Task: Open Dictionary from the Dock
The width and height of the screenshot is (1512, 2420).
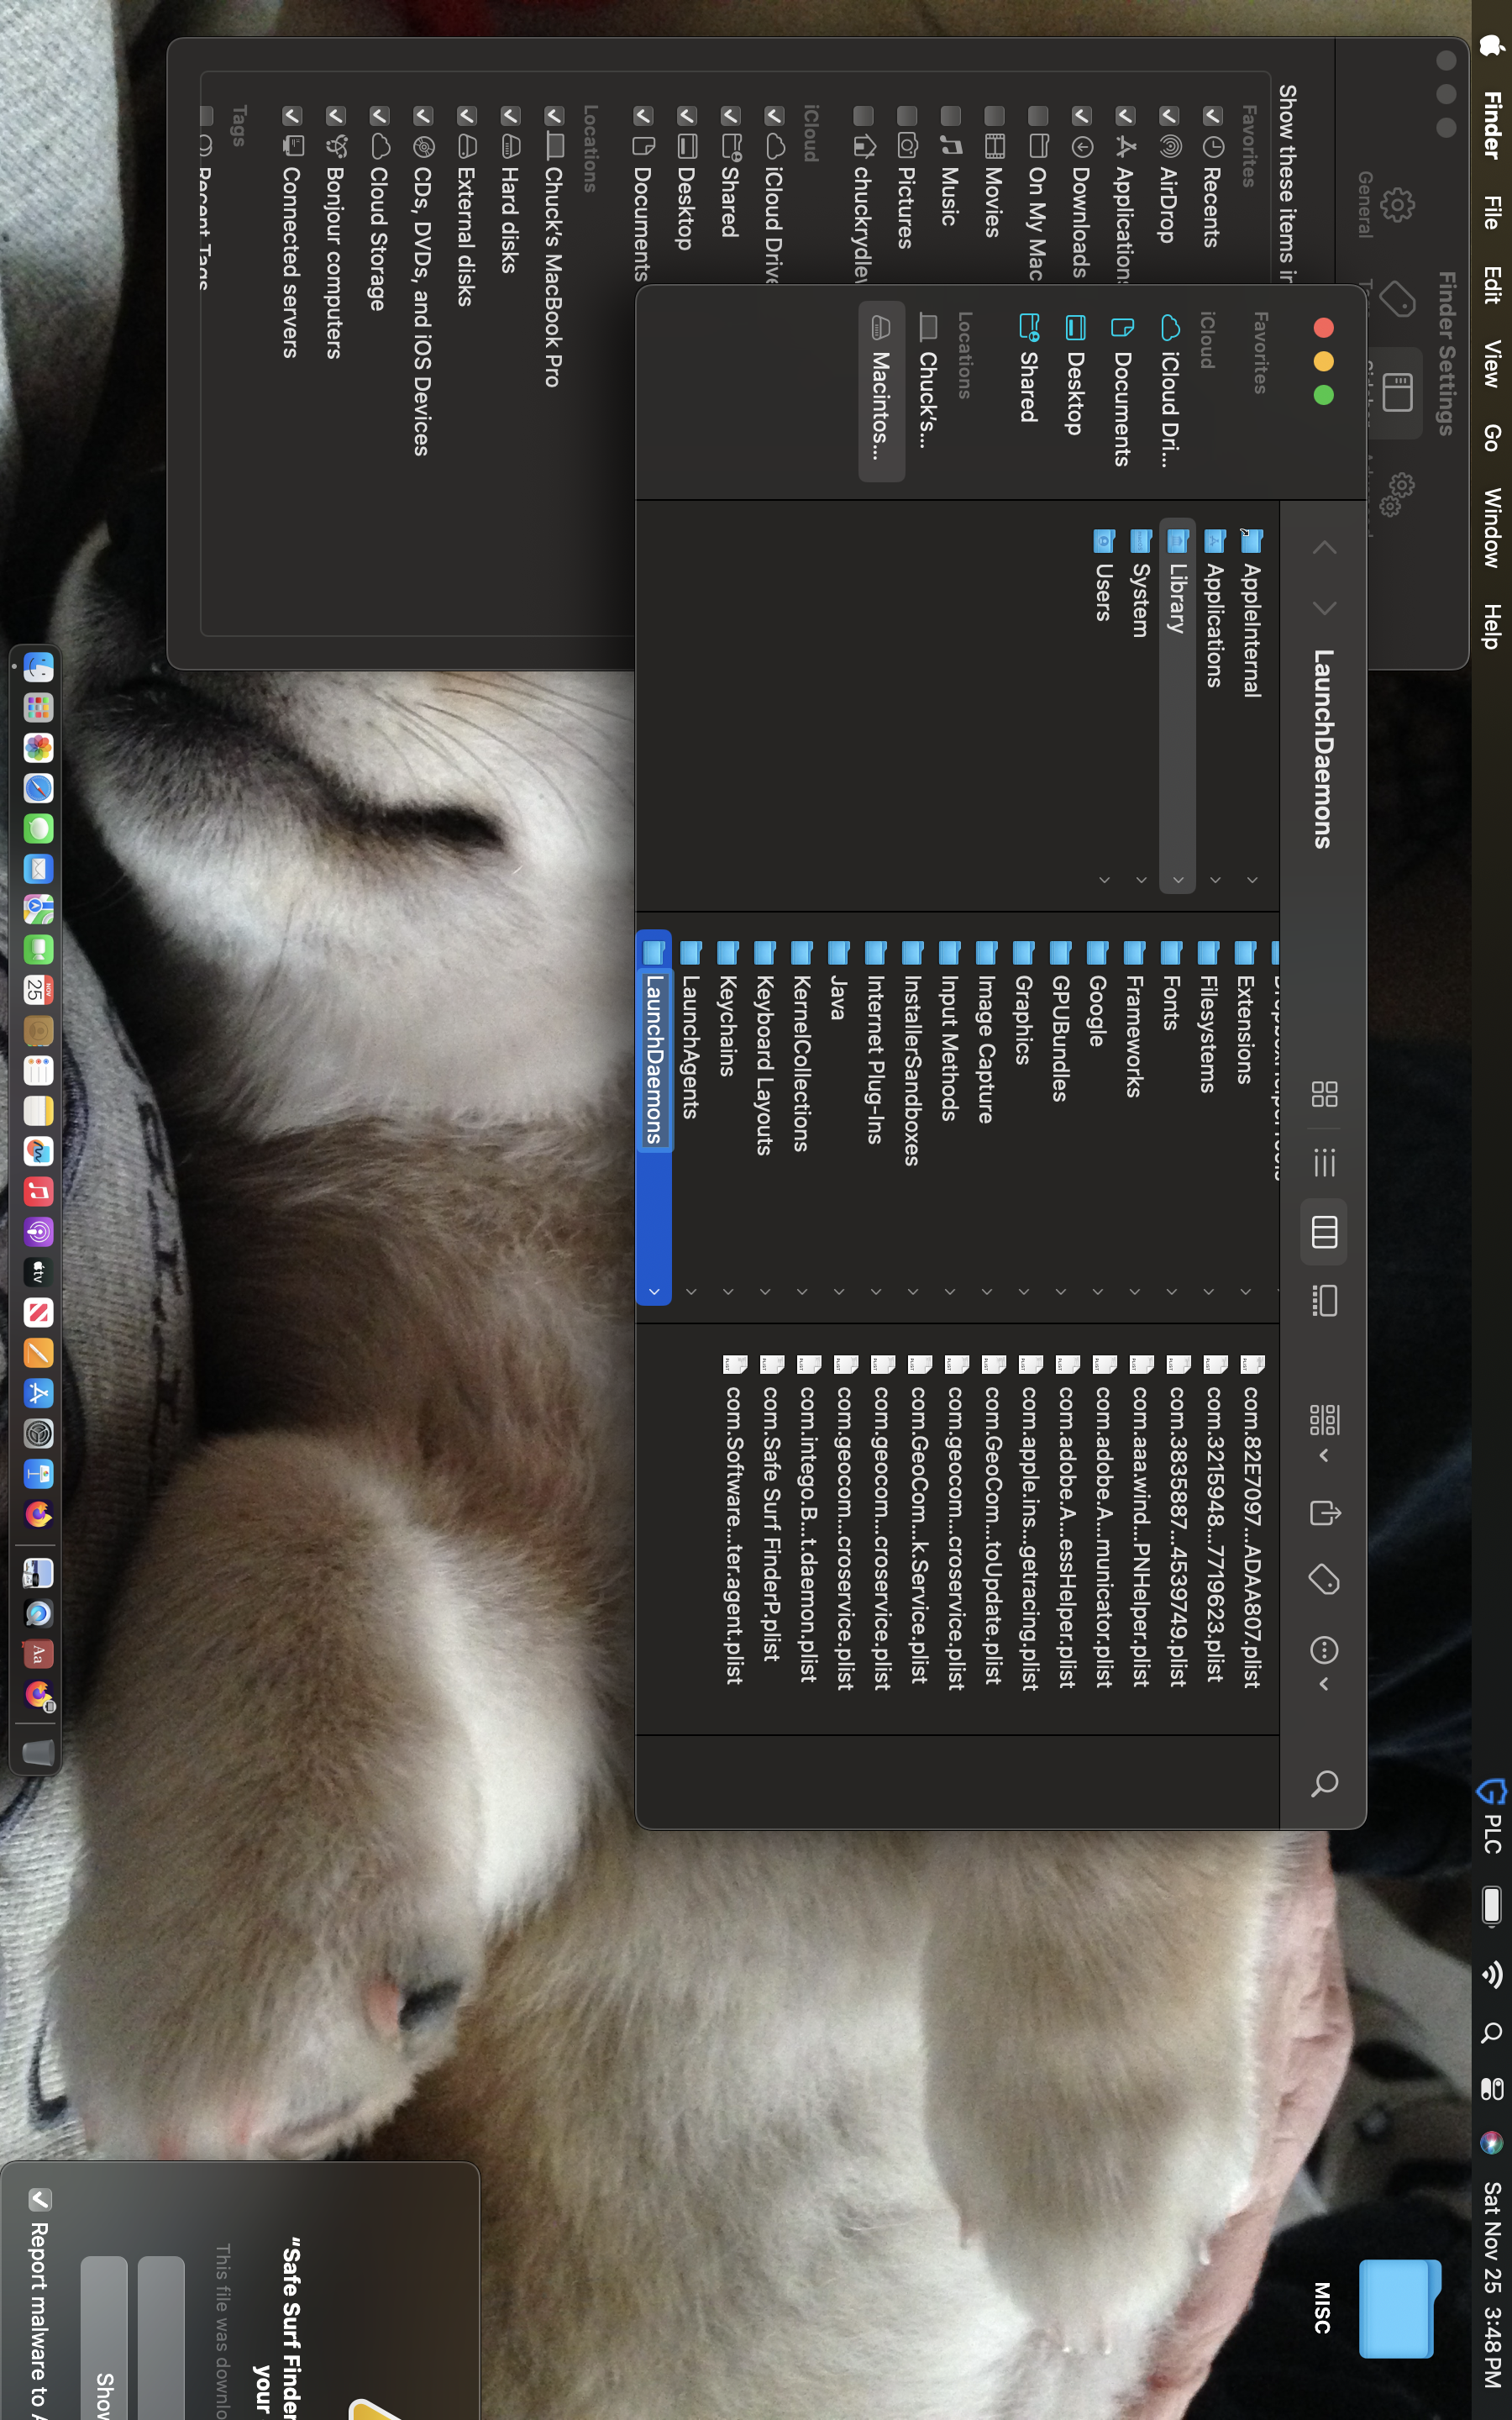Action: [x=38, y=1654]
